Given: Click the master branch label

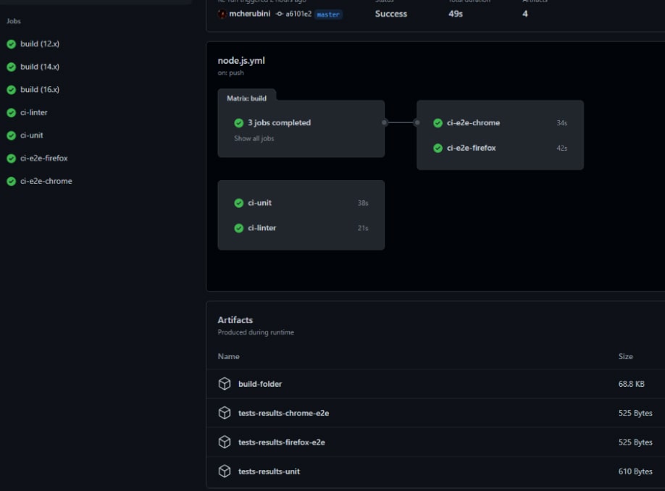Looking at the screenshot, I should coord(328,14).
